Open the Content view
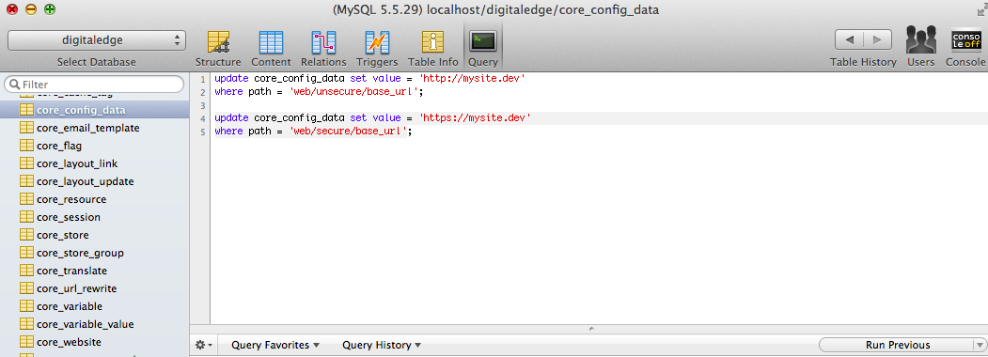 click(x=271, y=49)
